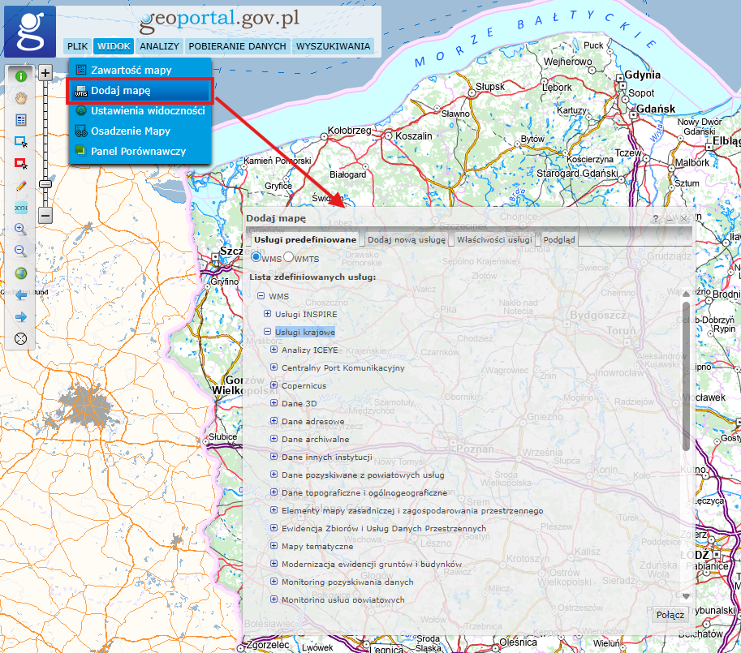This screenshot has width=741, height=653.
Task: Click the XYH coordinates tool
Action: coord(21,208)
